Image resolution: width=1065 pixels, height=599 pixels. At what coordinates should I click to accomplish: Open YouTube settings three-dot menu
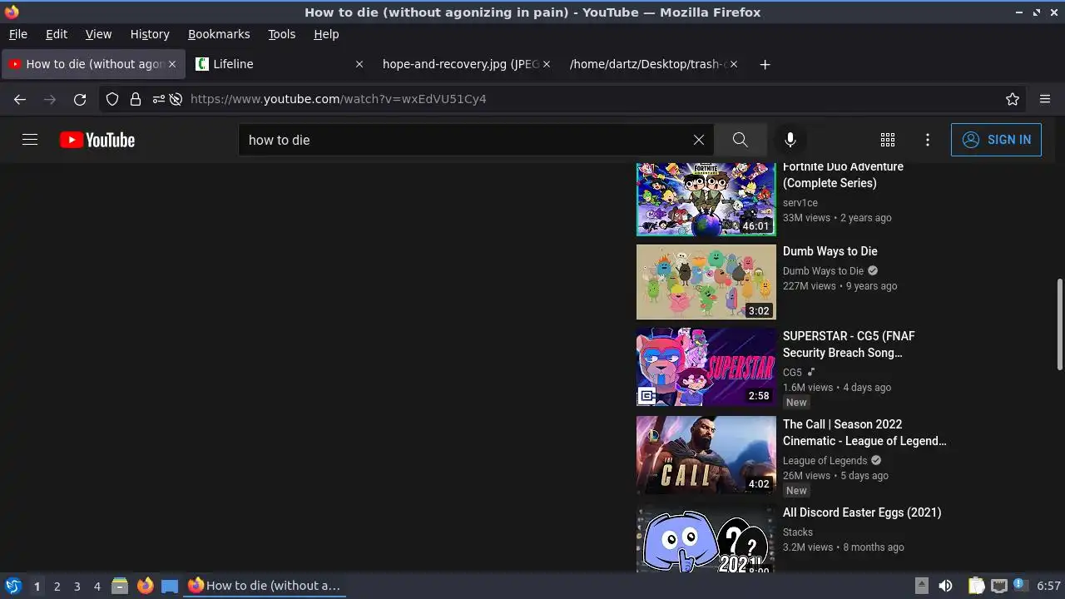point(928,140)
